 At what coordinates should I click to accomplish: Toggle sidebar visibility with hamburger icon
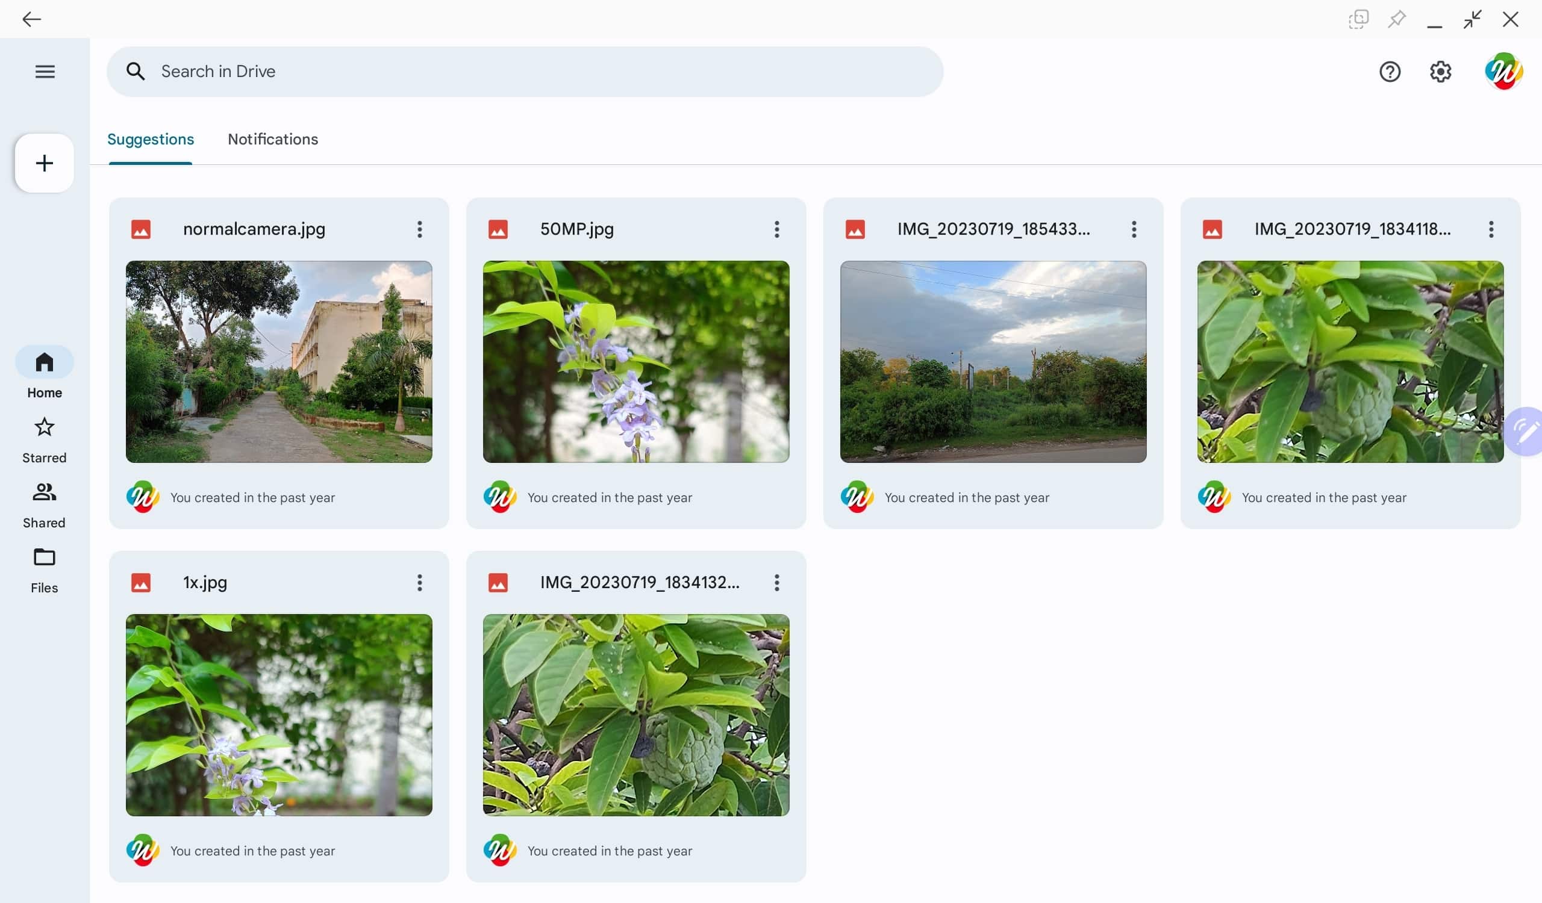tap(44, 71)
